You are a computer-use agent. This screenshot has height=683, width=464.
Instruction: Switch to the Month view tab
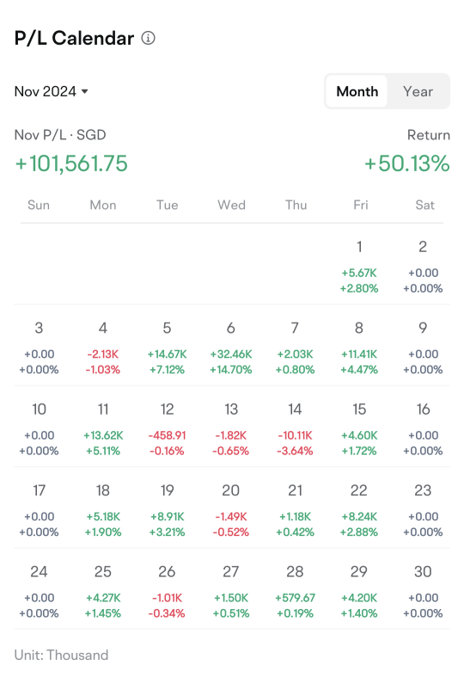pyautogui.click(x=357, y=91)
